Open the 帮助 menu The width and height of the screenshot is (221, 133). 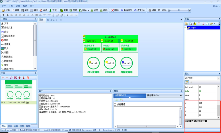25,6
